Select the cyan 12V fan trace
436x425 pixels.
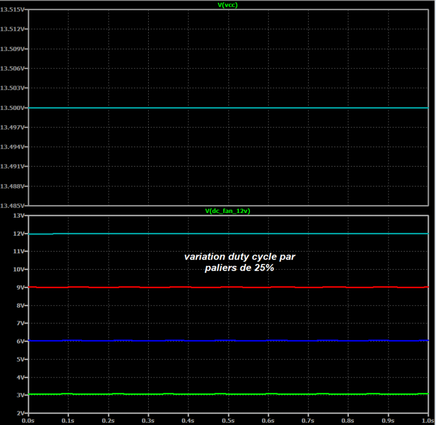click(x=228, y=233)
